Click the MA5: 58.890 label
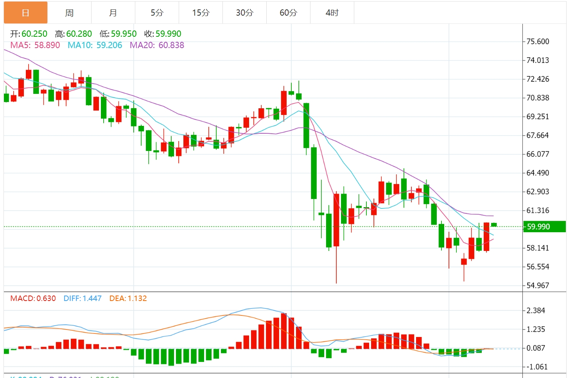Viewport: 576px width, 378px height. click(x=35, y=45)
